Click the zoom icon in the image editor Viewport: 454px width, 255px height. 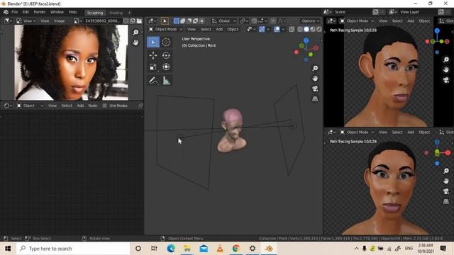point(135,32)
